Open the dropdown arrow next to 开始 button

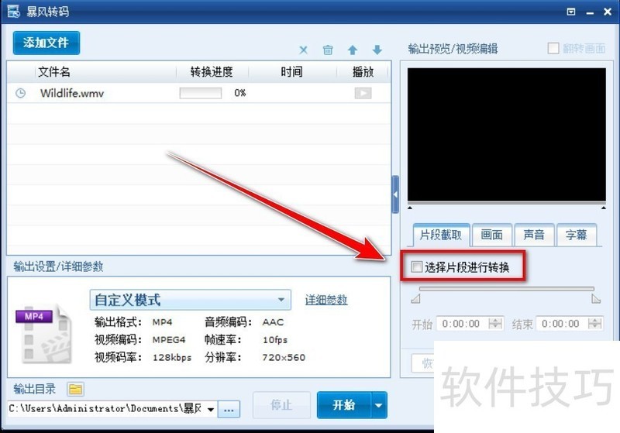pos(379,405)
